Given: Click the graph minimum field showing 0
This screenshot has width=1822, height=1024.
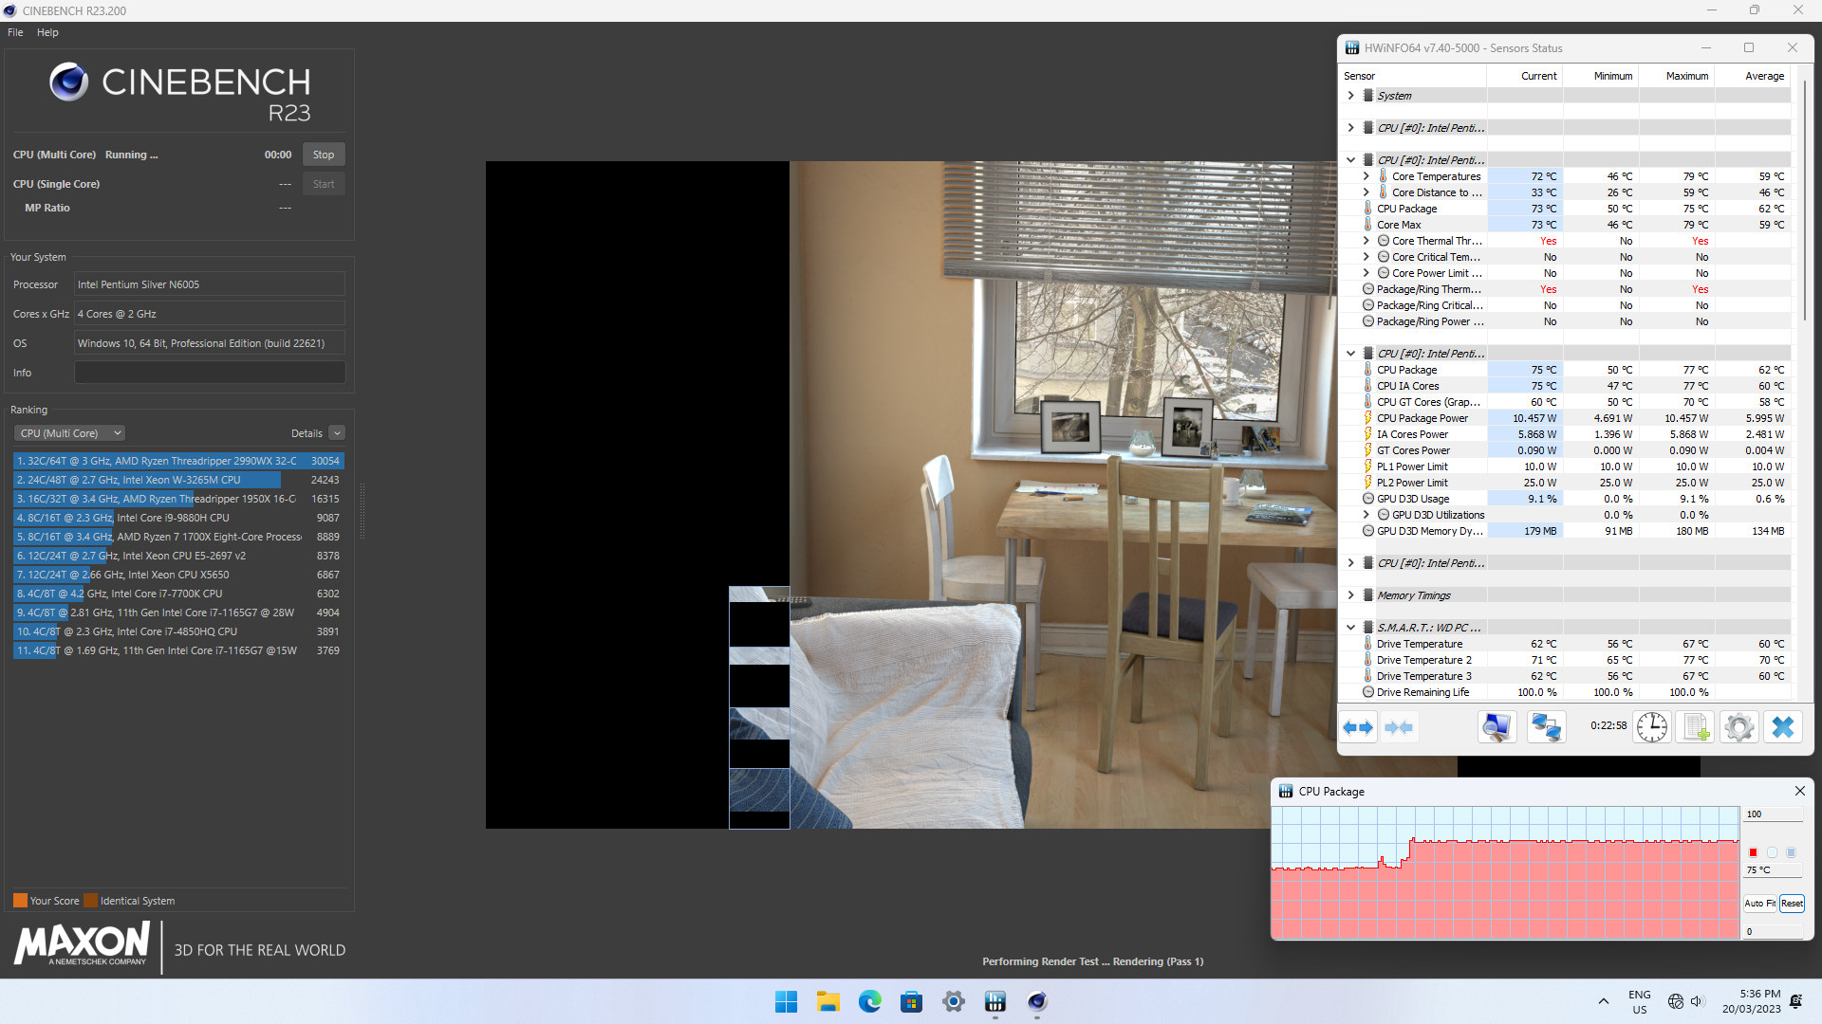Looking at the screenshot, I should click(1773, 932).
